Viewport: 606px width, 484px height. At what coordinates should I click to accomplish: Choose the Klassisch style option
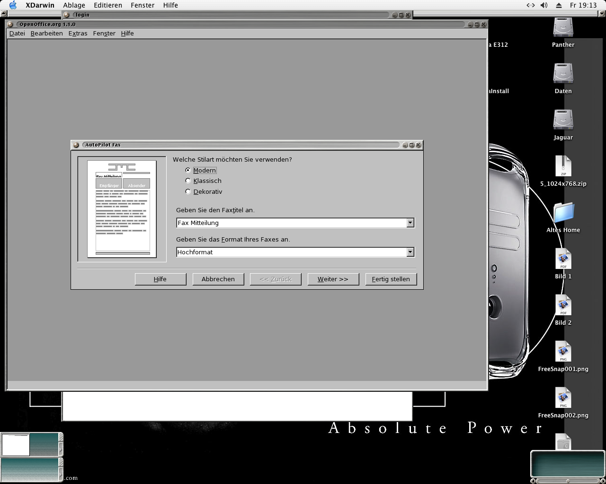[188, 181]
